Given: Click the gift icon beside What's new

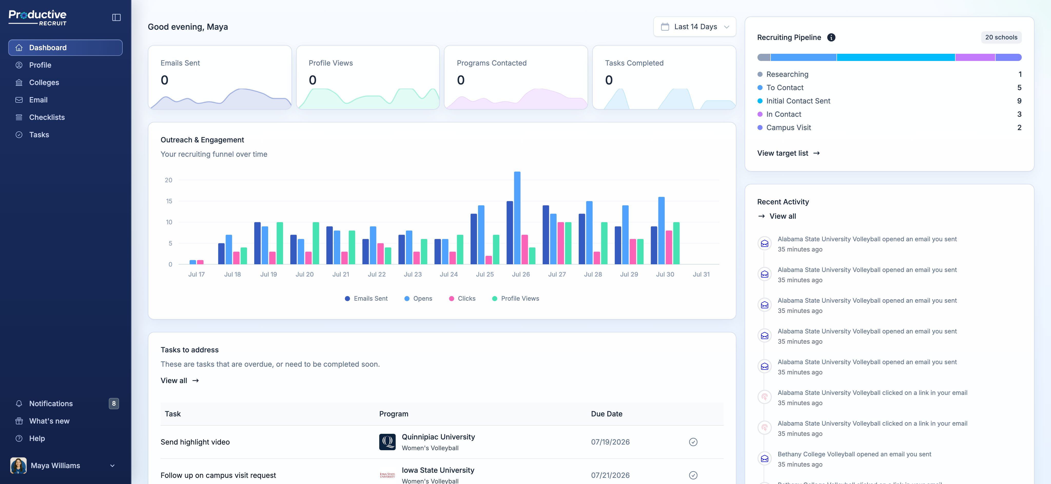Looking at the screenshot, I should tap(19, 421).
